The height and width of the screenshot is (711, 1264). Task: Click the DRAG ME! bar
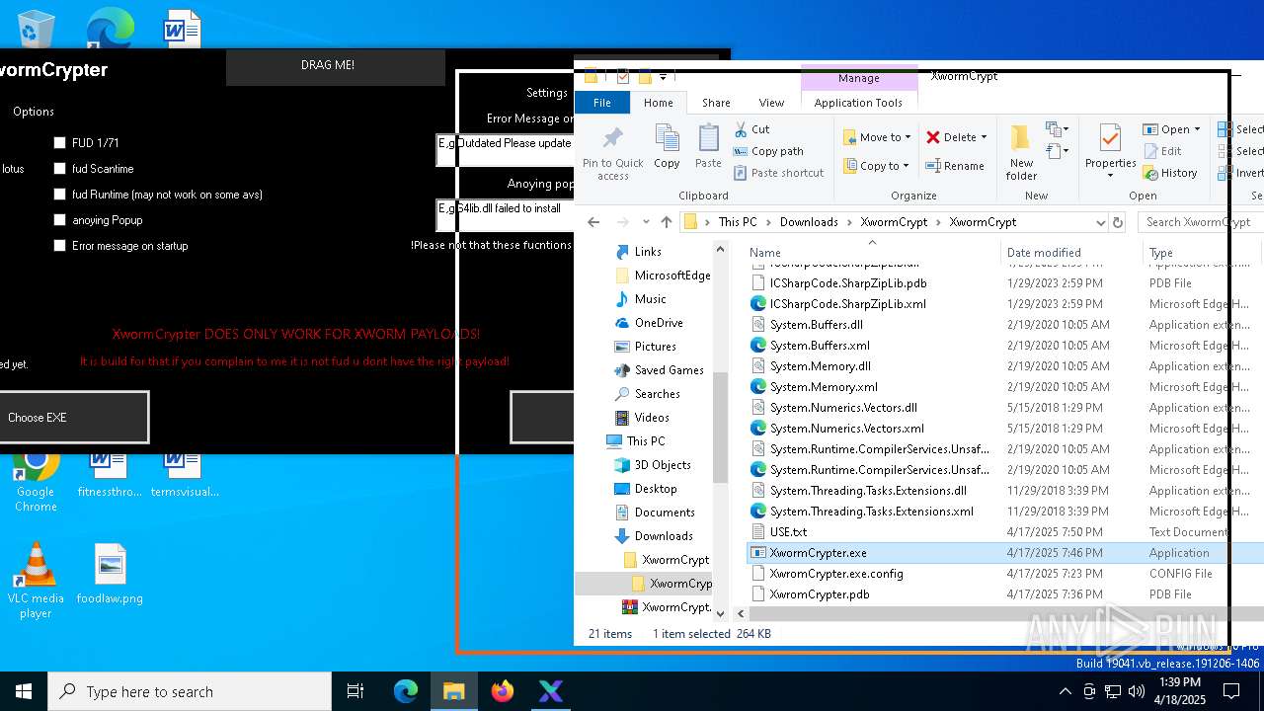click(x=336, y=65)
